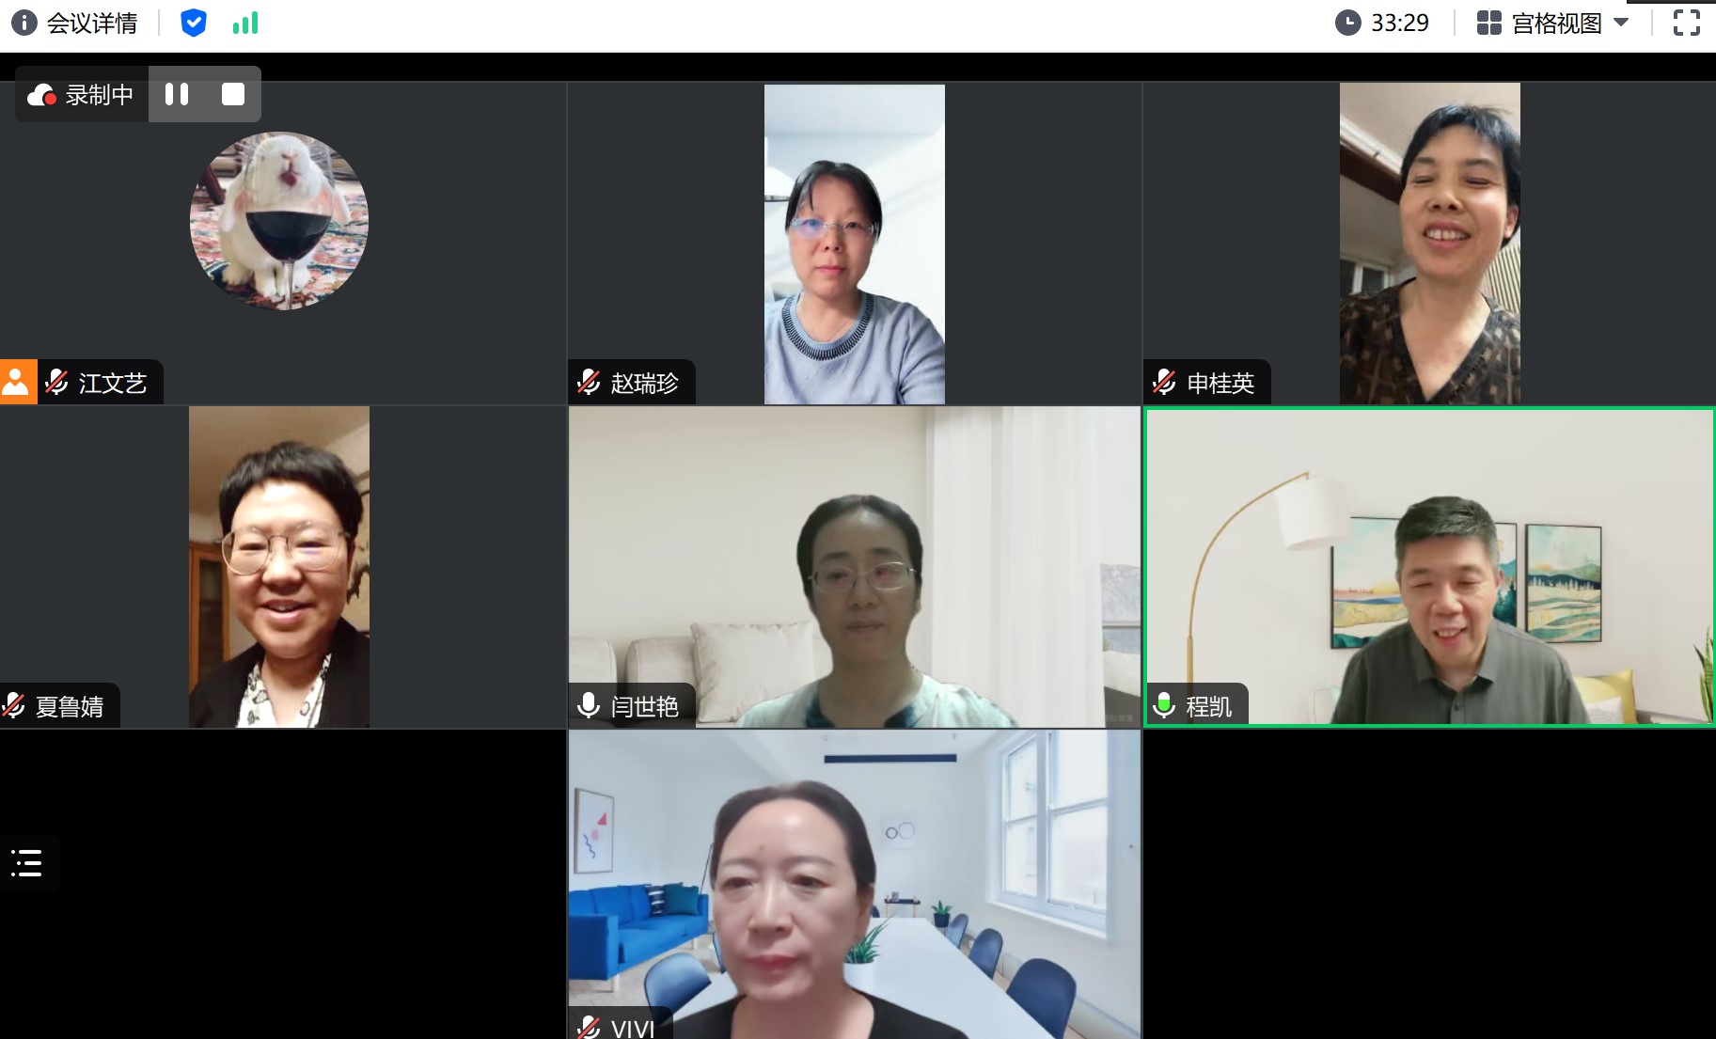Check the green network signal bars
The width and height of the screenshot is (1716, 1039).
[x=245, y=23]
